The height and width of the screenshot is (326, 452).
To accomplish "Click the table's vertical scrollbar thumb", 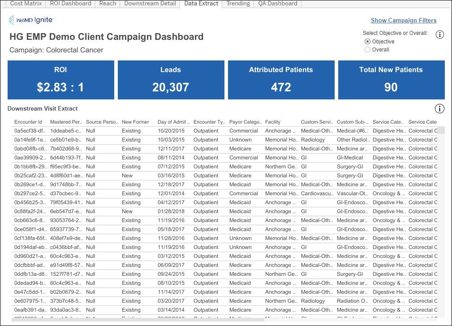I will (x=441, y=130).
